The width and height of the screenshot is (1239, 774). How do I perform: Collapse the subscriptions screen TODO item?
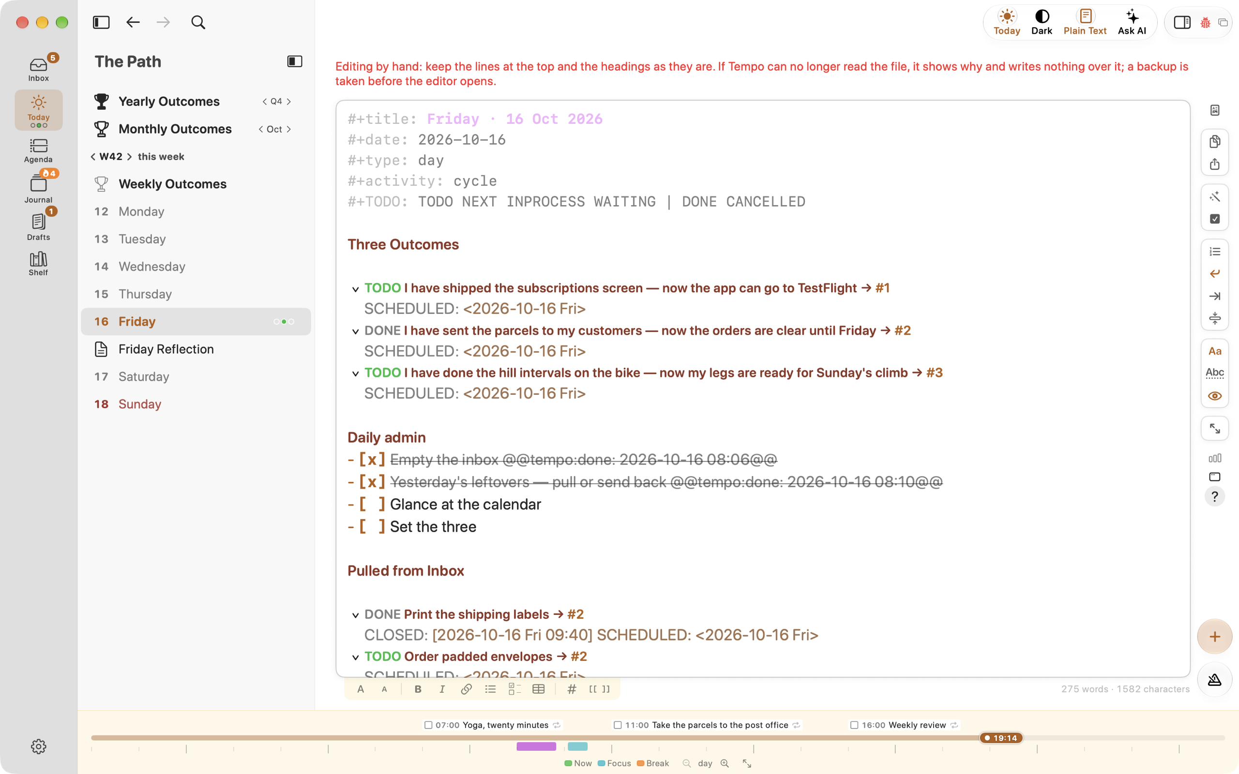[x=355, y=289]
